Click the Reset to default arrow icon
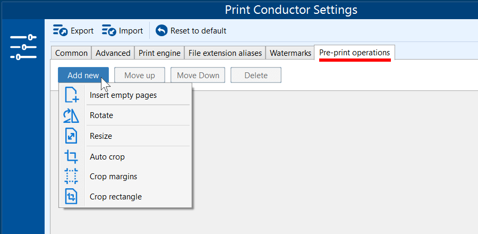This screenshot has width=478, height=234. pyautogui.click(x=161, y=31)
